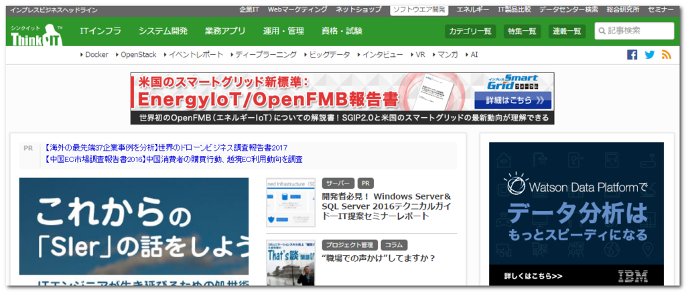The height and width of the screenshot is (292, 686).
Task: Open the ITインフラ menu
Action: 100,31
